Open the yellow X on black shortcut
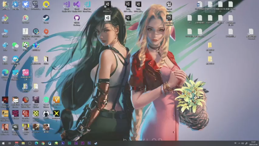 click(x=56, y=116)
